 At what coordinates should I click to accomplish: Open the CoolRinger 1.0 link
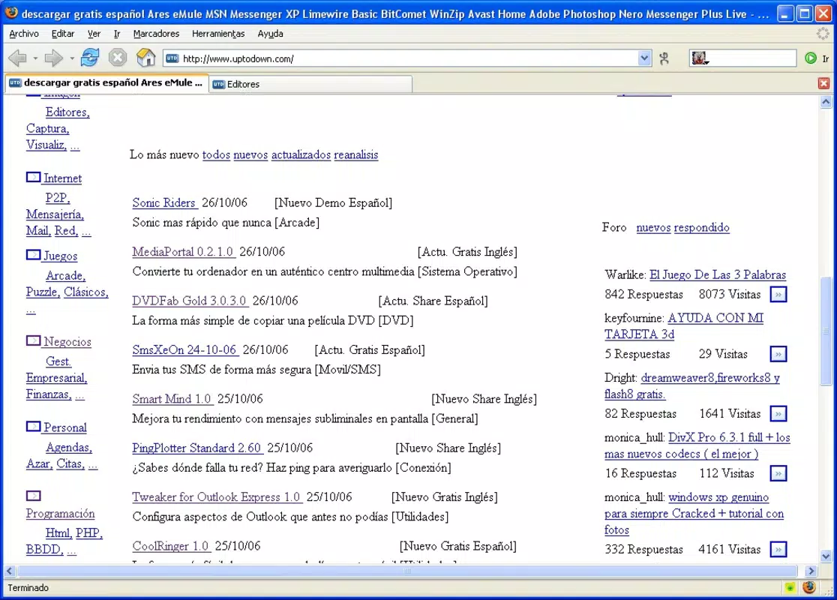(171, 546)
